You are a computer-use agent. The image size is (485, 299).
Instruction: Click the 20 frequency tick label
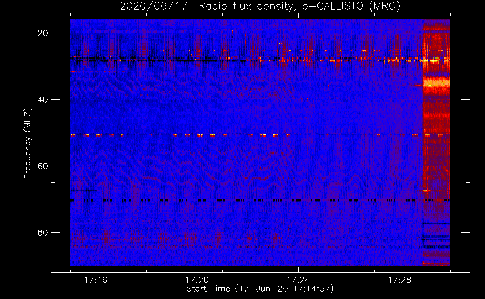coord(43,33)
